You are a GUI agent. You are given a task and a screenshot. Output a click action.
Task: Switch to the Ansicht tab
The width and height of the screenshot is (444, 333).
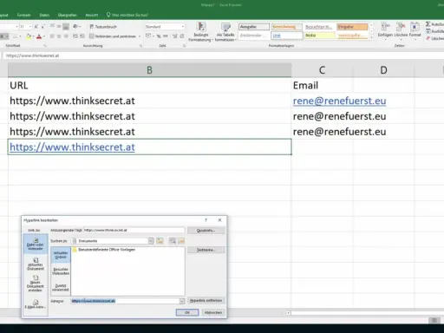point(92,15)
